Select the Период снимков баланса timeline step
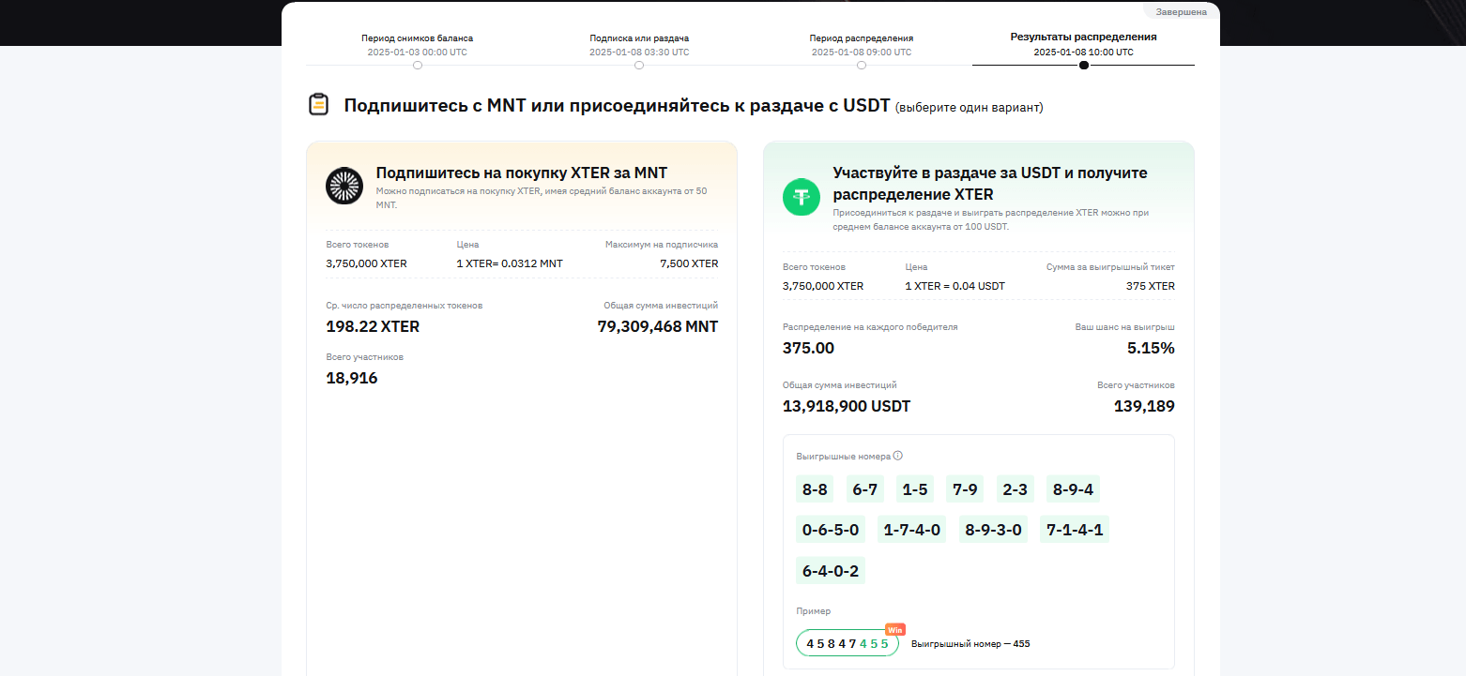 [418, 45]
